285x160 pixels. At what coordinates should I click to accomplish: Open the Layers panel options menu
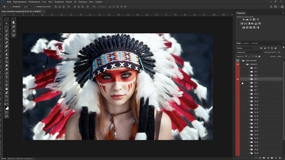[283, 44]
